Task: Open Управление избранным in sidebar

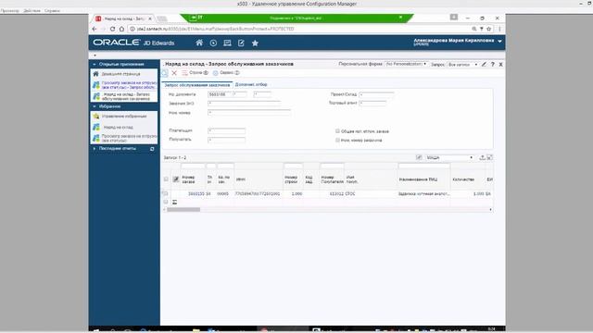Action: tap(124, 117)
